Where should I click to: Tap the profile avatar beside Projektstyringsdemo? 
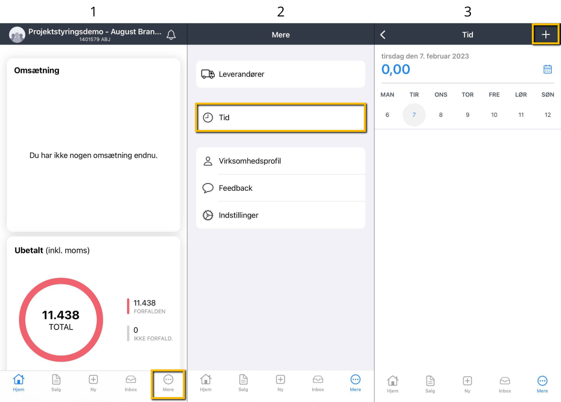point(17,35)
